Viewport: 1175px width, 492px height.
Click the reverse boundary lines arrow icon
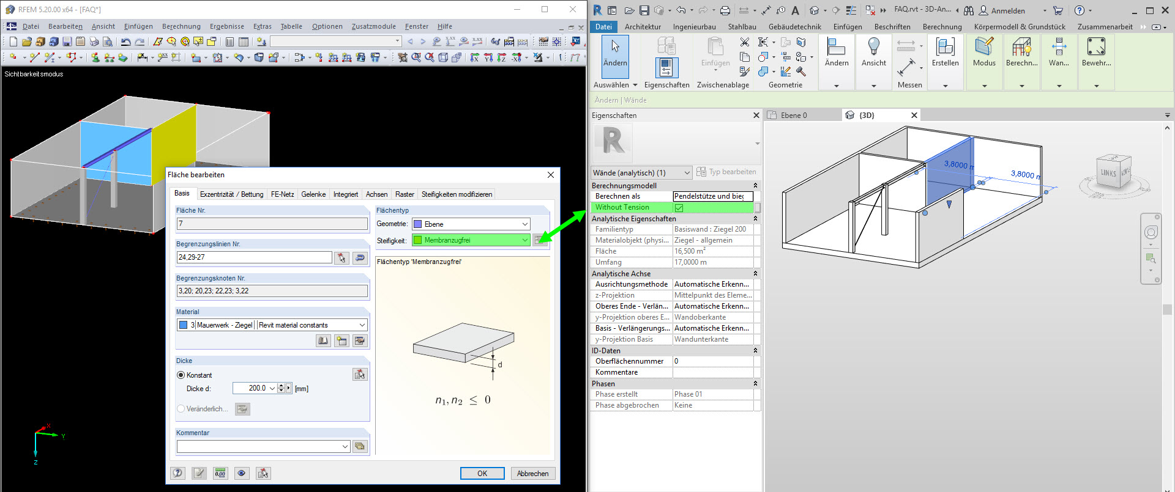tap(360, 257)
